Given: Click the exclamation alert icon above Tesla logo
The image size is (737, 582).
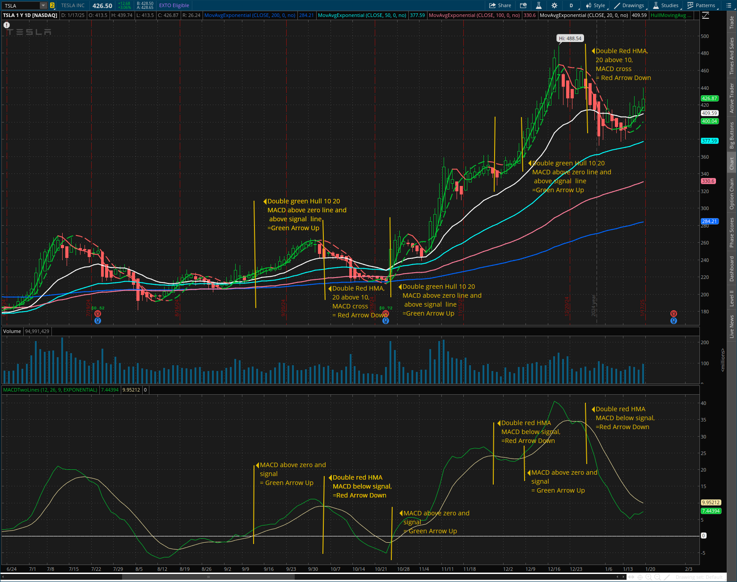Looking at the screenshot, I should (7, 25).
